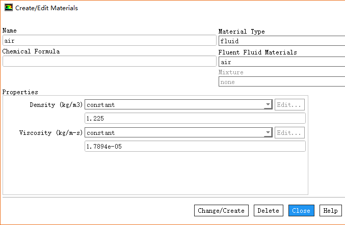This screenshot has width=345, height=225.
Task: Open Help for the materials dialog
Action: 330,211
